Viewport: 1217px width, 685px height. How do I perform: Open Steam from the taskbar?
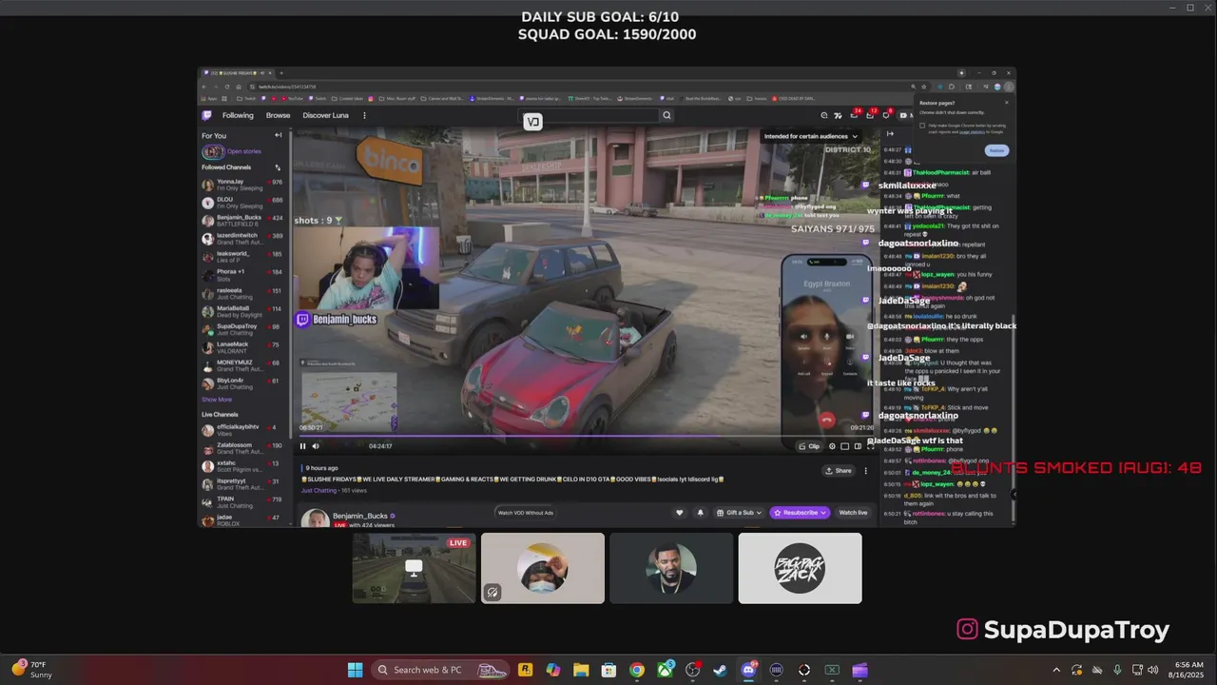point(720,670)
